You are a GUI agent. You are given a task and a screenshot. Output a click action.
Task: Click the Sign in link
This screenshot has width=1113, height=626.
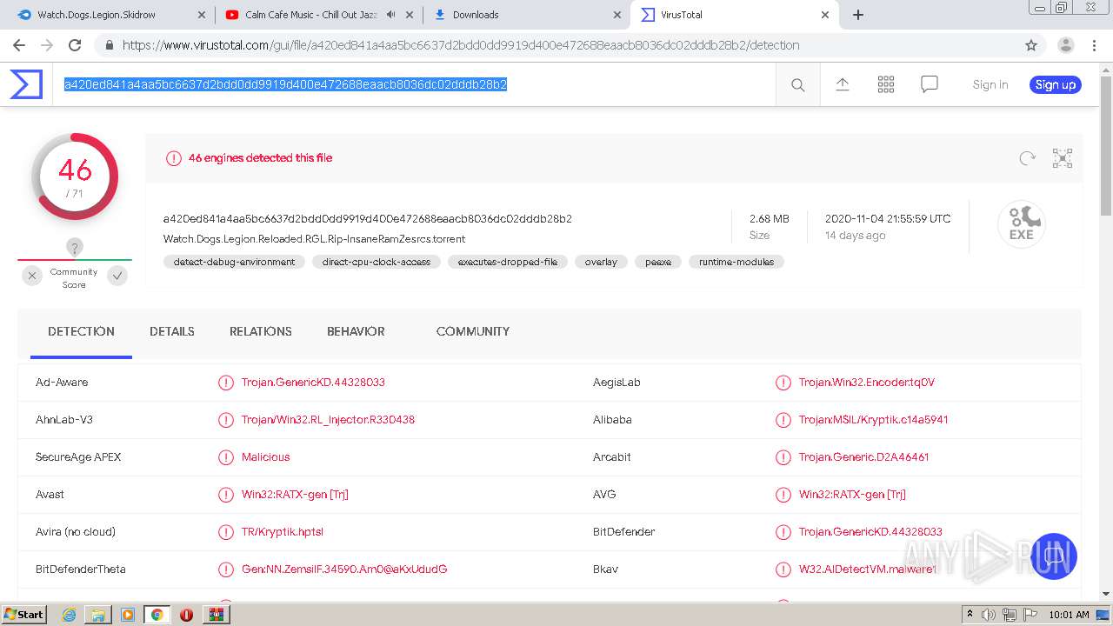[x=990, y=84]
